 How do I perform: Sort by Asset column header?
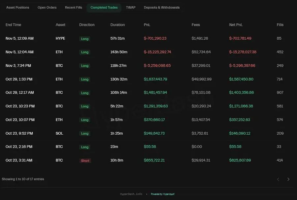tap(60, 25)
